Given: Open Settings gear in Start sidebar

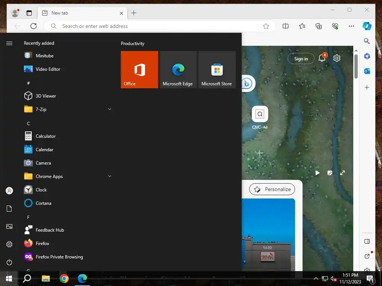Looking at the screenshot, I should coord(9,244).
